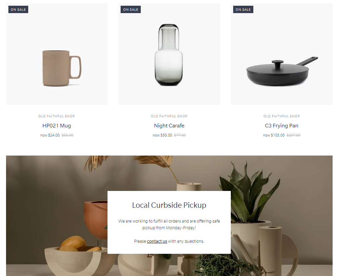This screenshot has height=276, width=340.
Task: Select the Old Faithful Shop label above HP021 Mug
Action: click(x=56, y=116)
